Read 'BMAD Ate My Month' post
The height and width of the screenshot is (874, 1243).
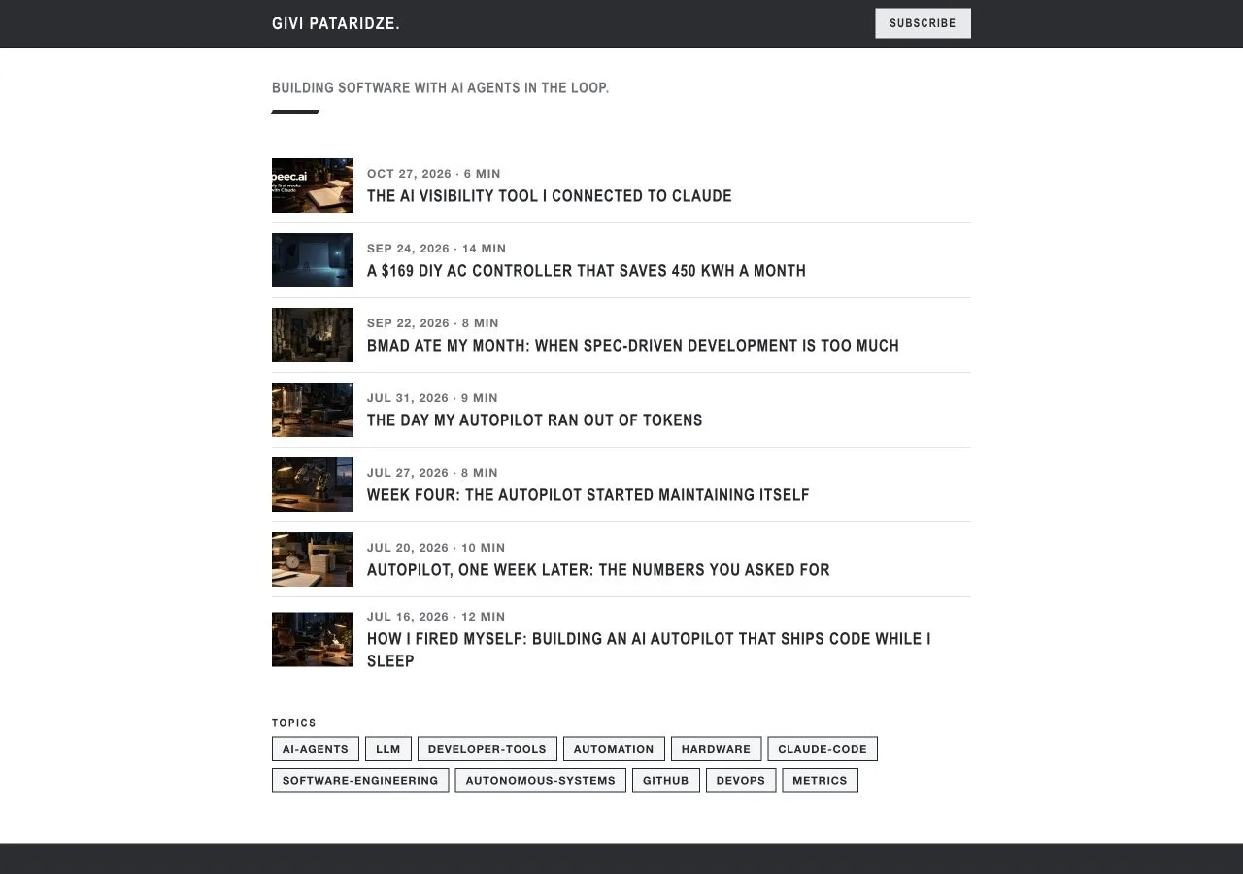pos(633,346)
